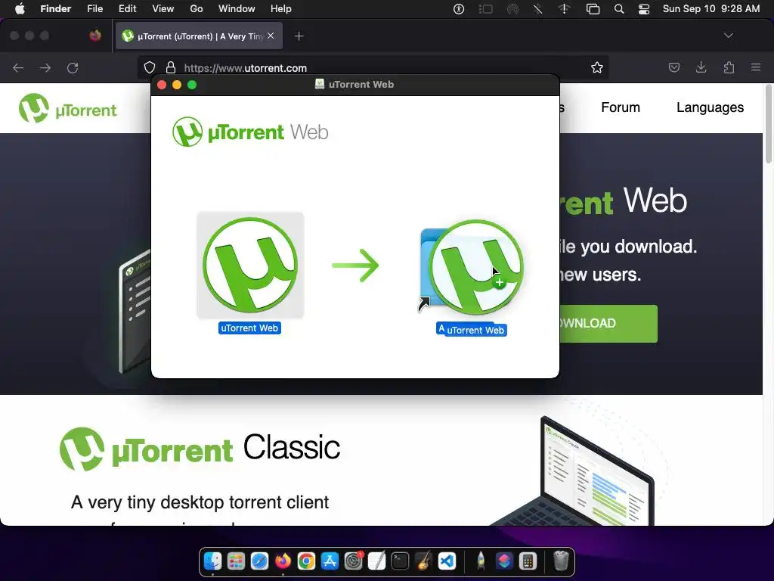Open the list all tabs chevron
This screenshot has width=774, height=581.
(x=728, y=36)
